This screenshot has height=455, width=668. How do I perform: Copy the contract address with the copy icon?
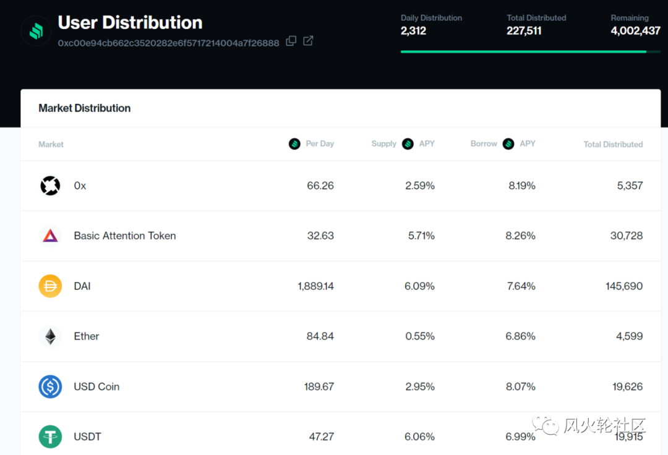[x=291, y=41]
